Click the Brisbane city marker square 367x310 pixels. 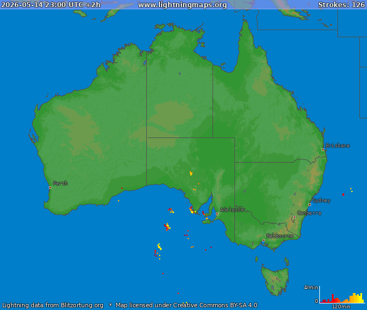pyautogui.click(x=323, y=150)
